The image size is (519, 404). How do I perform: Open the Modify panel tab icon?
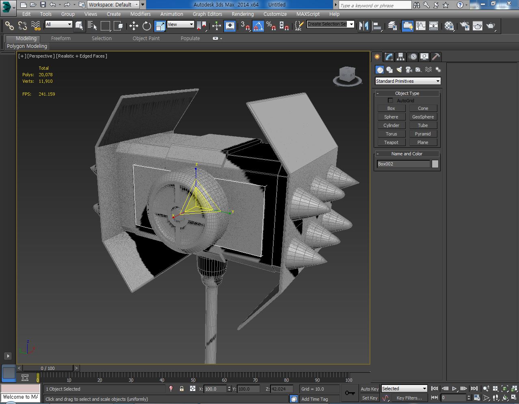[389, 57]
